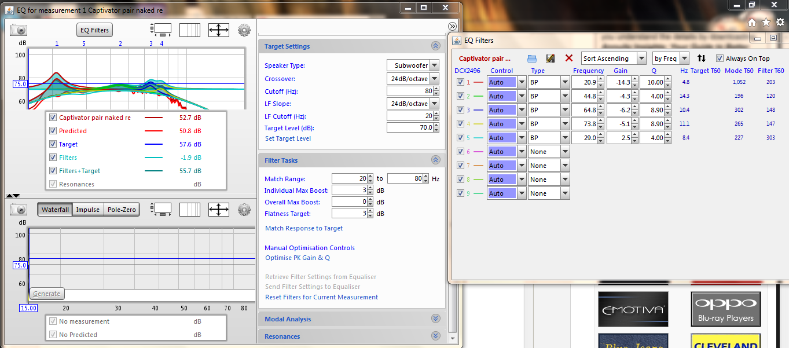
Task: Uncheck Captivator pair naked re trace
Action: coord(53,118)
